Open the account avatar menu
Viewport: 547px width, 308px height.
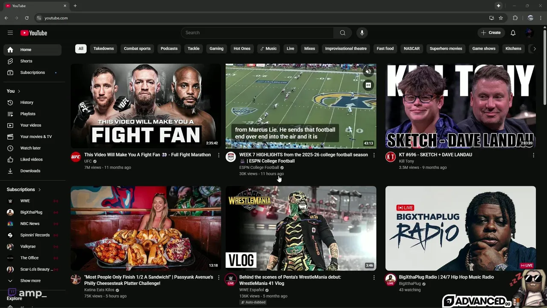[529, 33]
